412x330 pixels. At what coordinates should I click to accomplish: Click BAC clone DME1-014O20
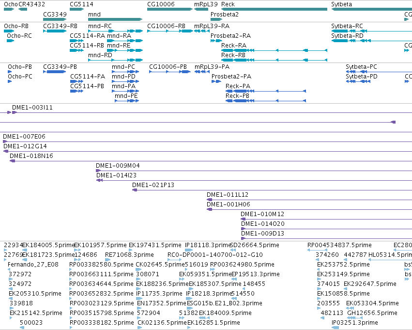[x=263, y=224]
